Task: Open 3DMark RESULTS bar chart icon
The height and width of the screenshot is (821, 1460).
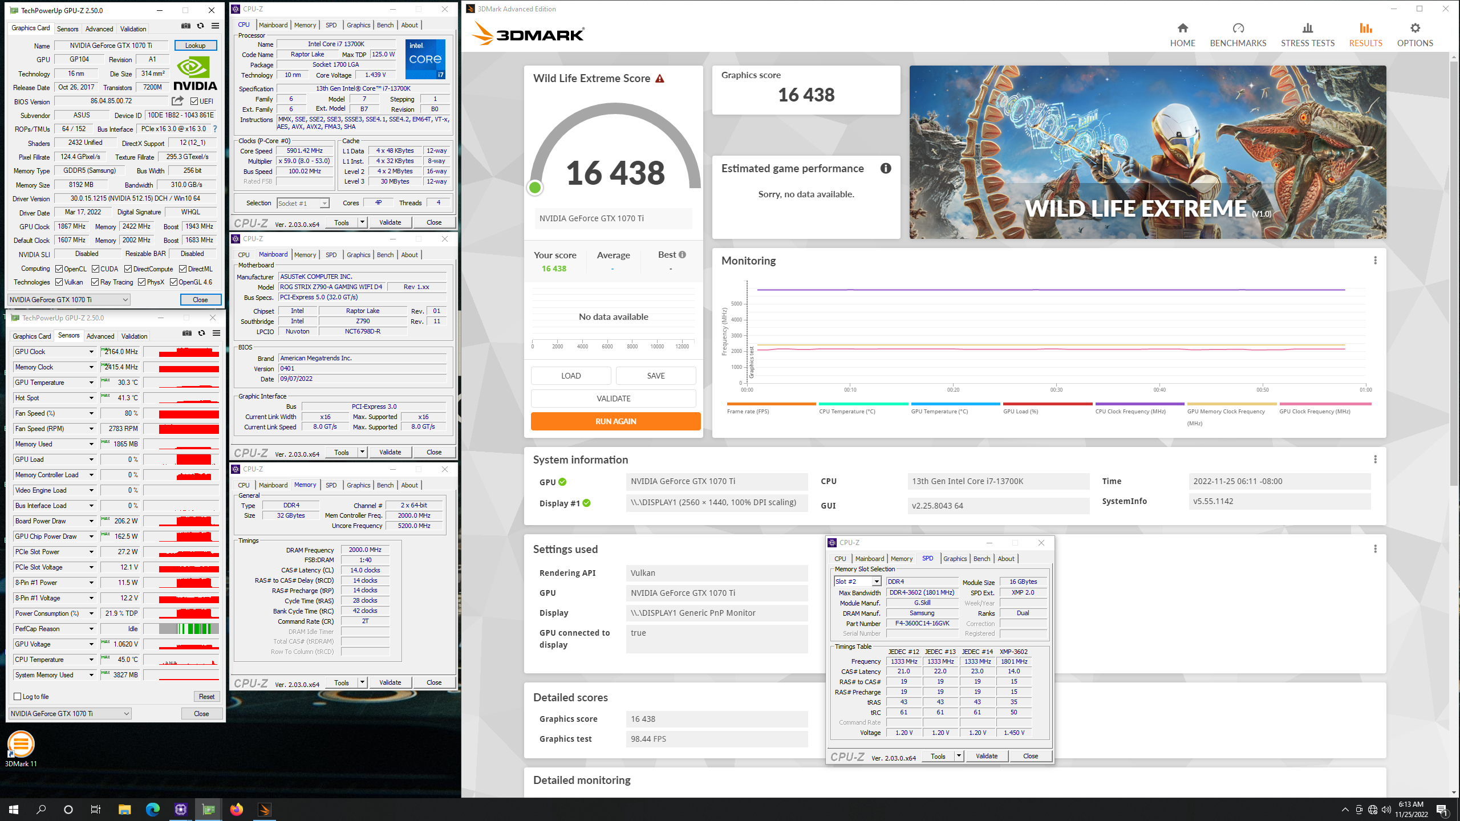Action: 1365,28
